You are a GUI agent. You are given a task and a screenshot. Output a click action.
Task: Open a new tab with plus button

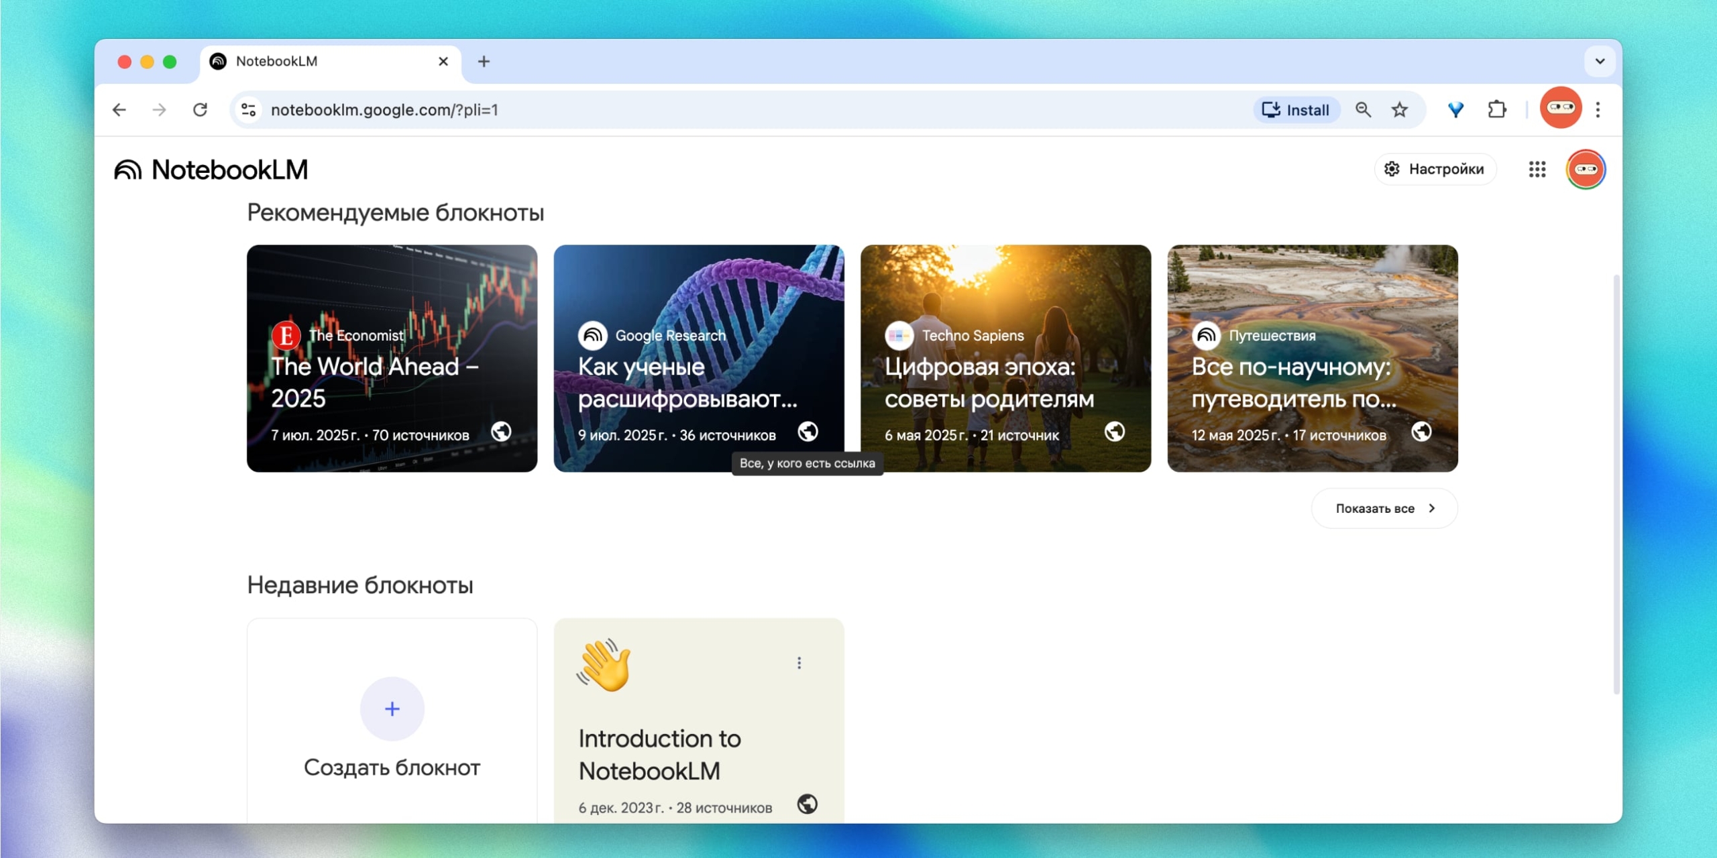click(484, 62)
